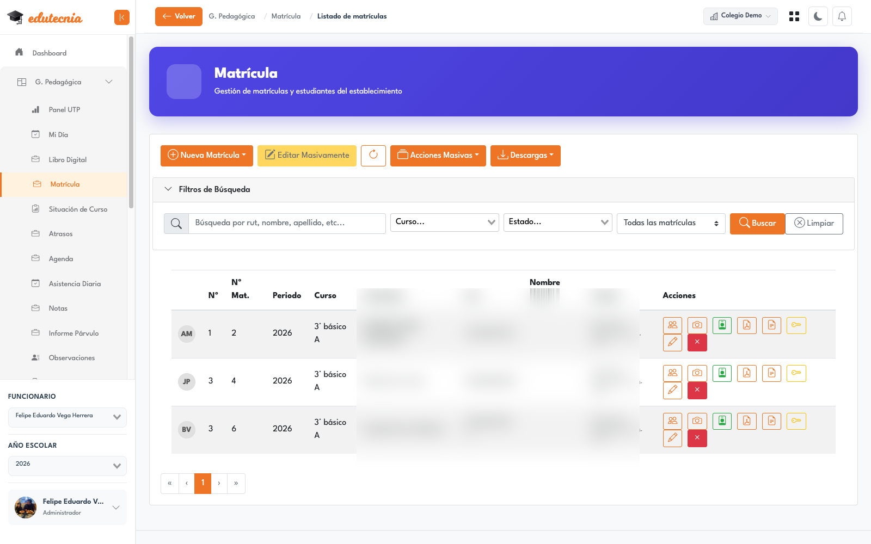Viewport: 871px width, 544px height.
Task: Open the Nueva Matrícula dropdown
Action: (x=207, y=156)
